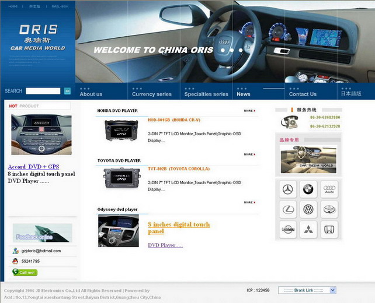Screen dimensions: 375x303
Task: Click the HOT PRODUCT header label
Action: (24, 106)
